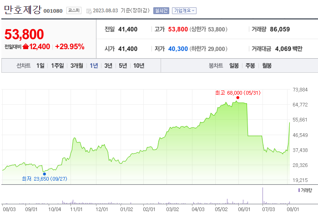Switch to 일봉 candlestick chart

click(234, 66)
